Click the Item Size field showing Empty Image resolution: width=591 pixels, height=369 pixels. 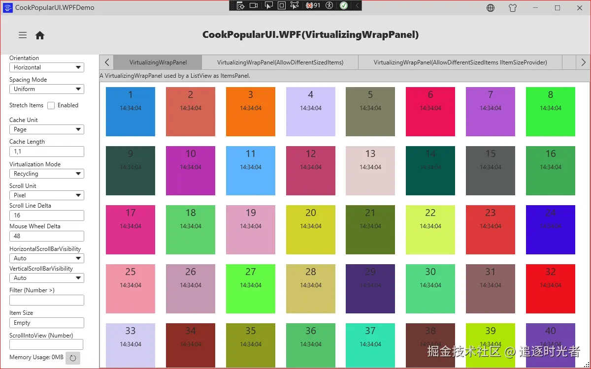47,323
